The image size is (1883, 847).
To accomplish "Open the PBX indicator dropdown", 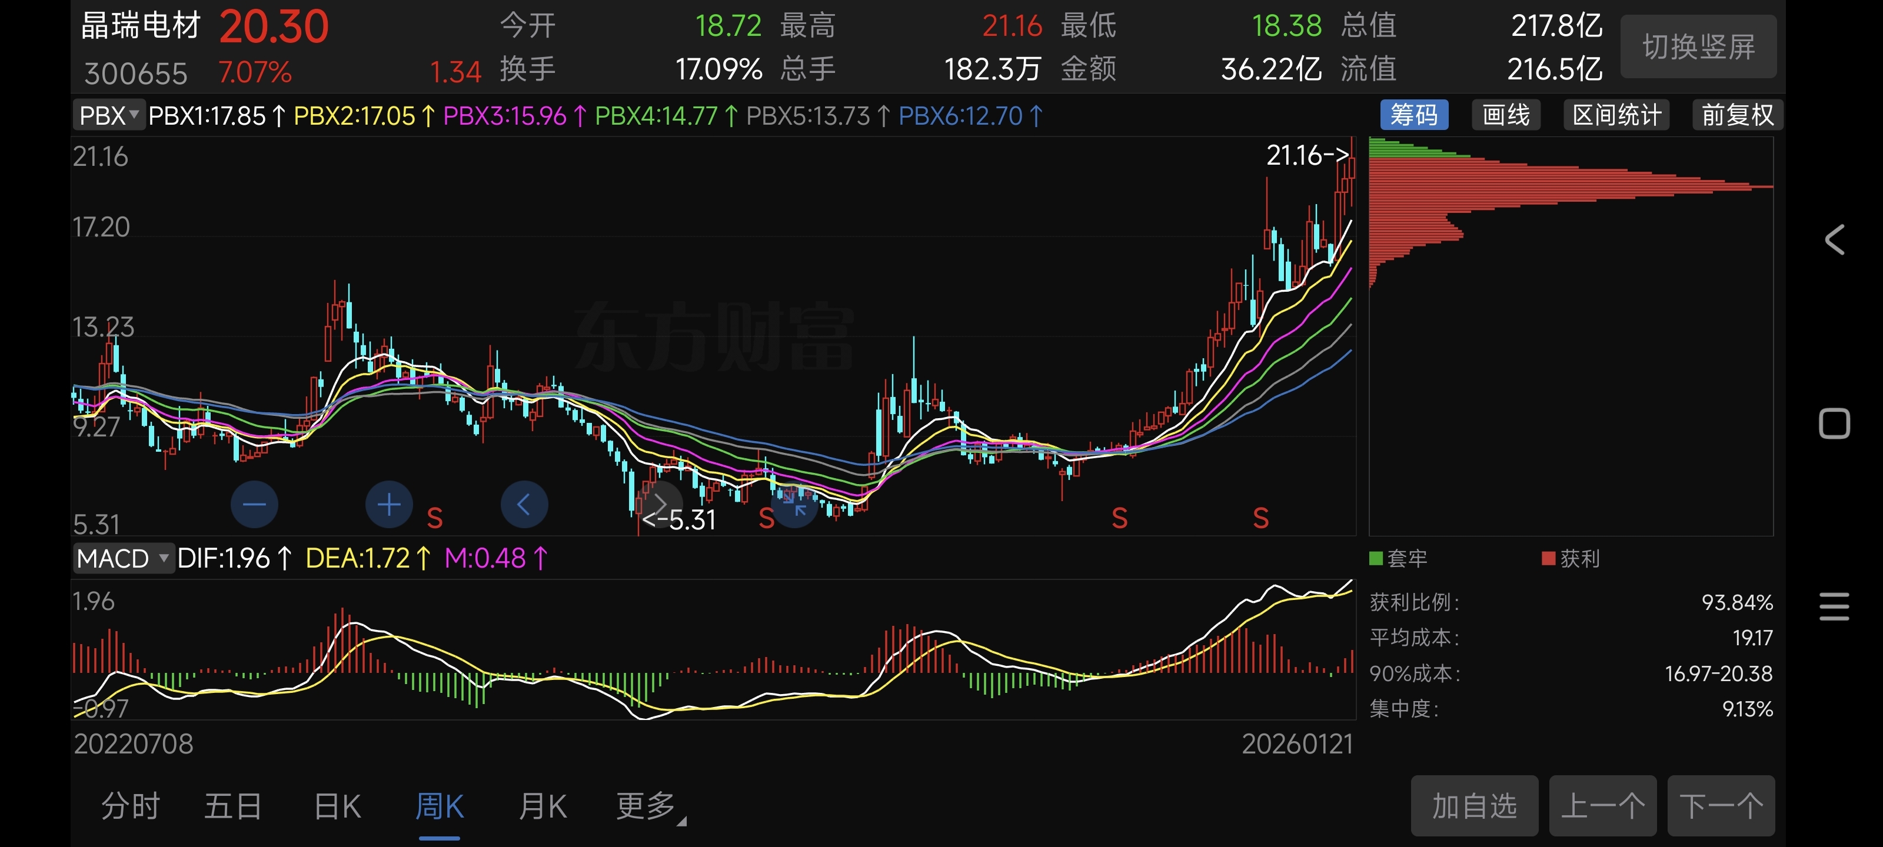I will (108, 115).
